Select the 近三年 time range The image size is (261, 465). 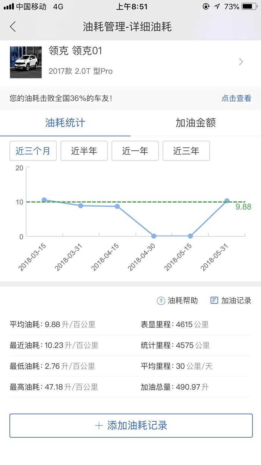coord(186,151)
